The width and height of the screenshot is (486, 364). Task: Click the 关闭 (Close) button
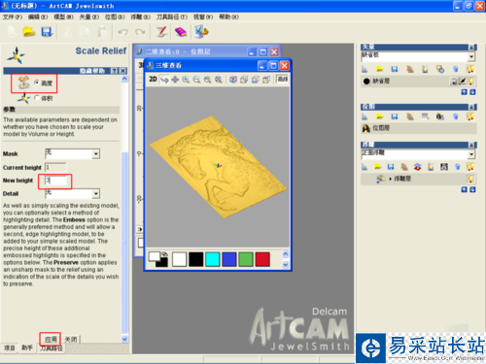click(71, 339)
